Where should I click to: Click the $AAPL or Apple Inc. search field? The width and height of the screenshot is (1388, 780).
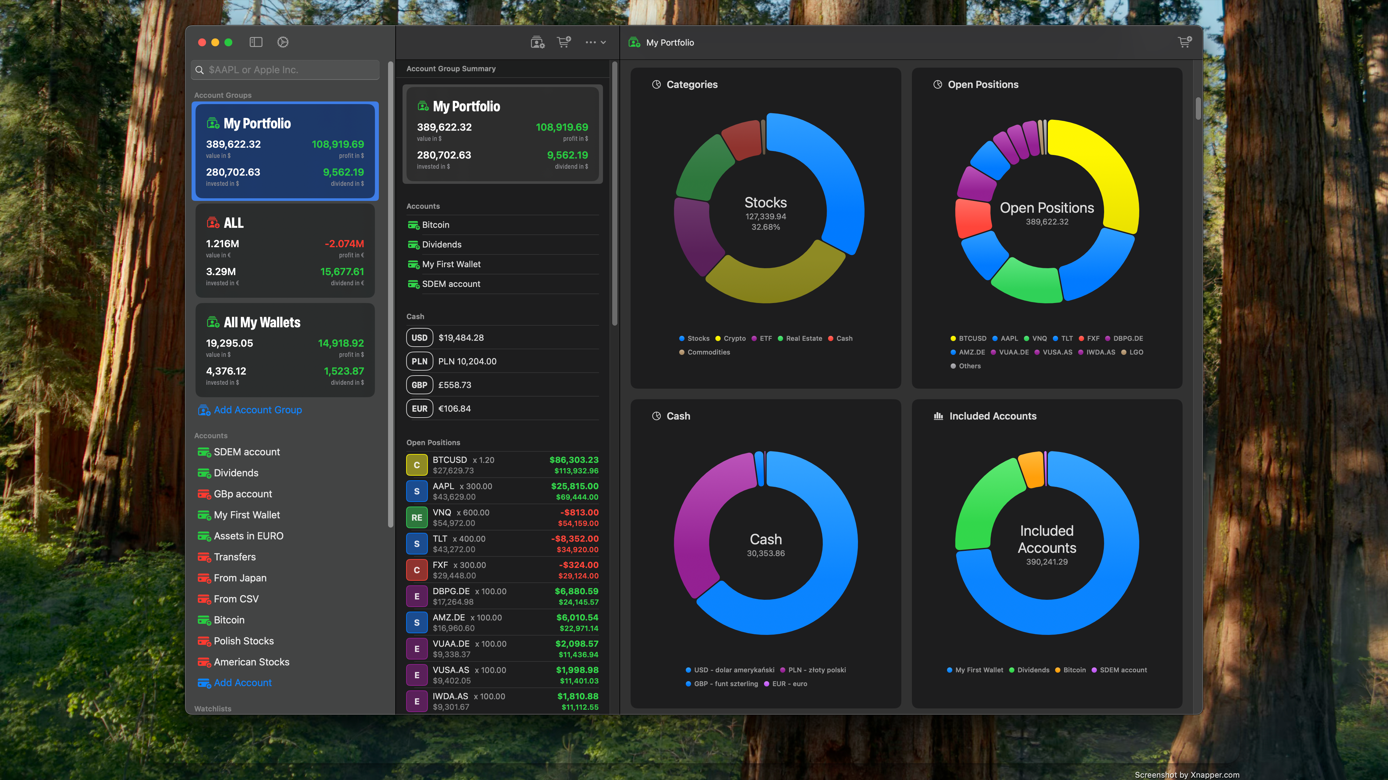[x=285, y=70]
